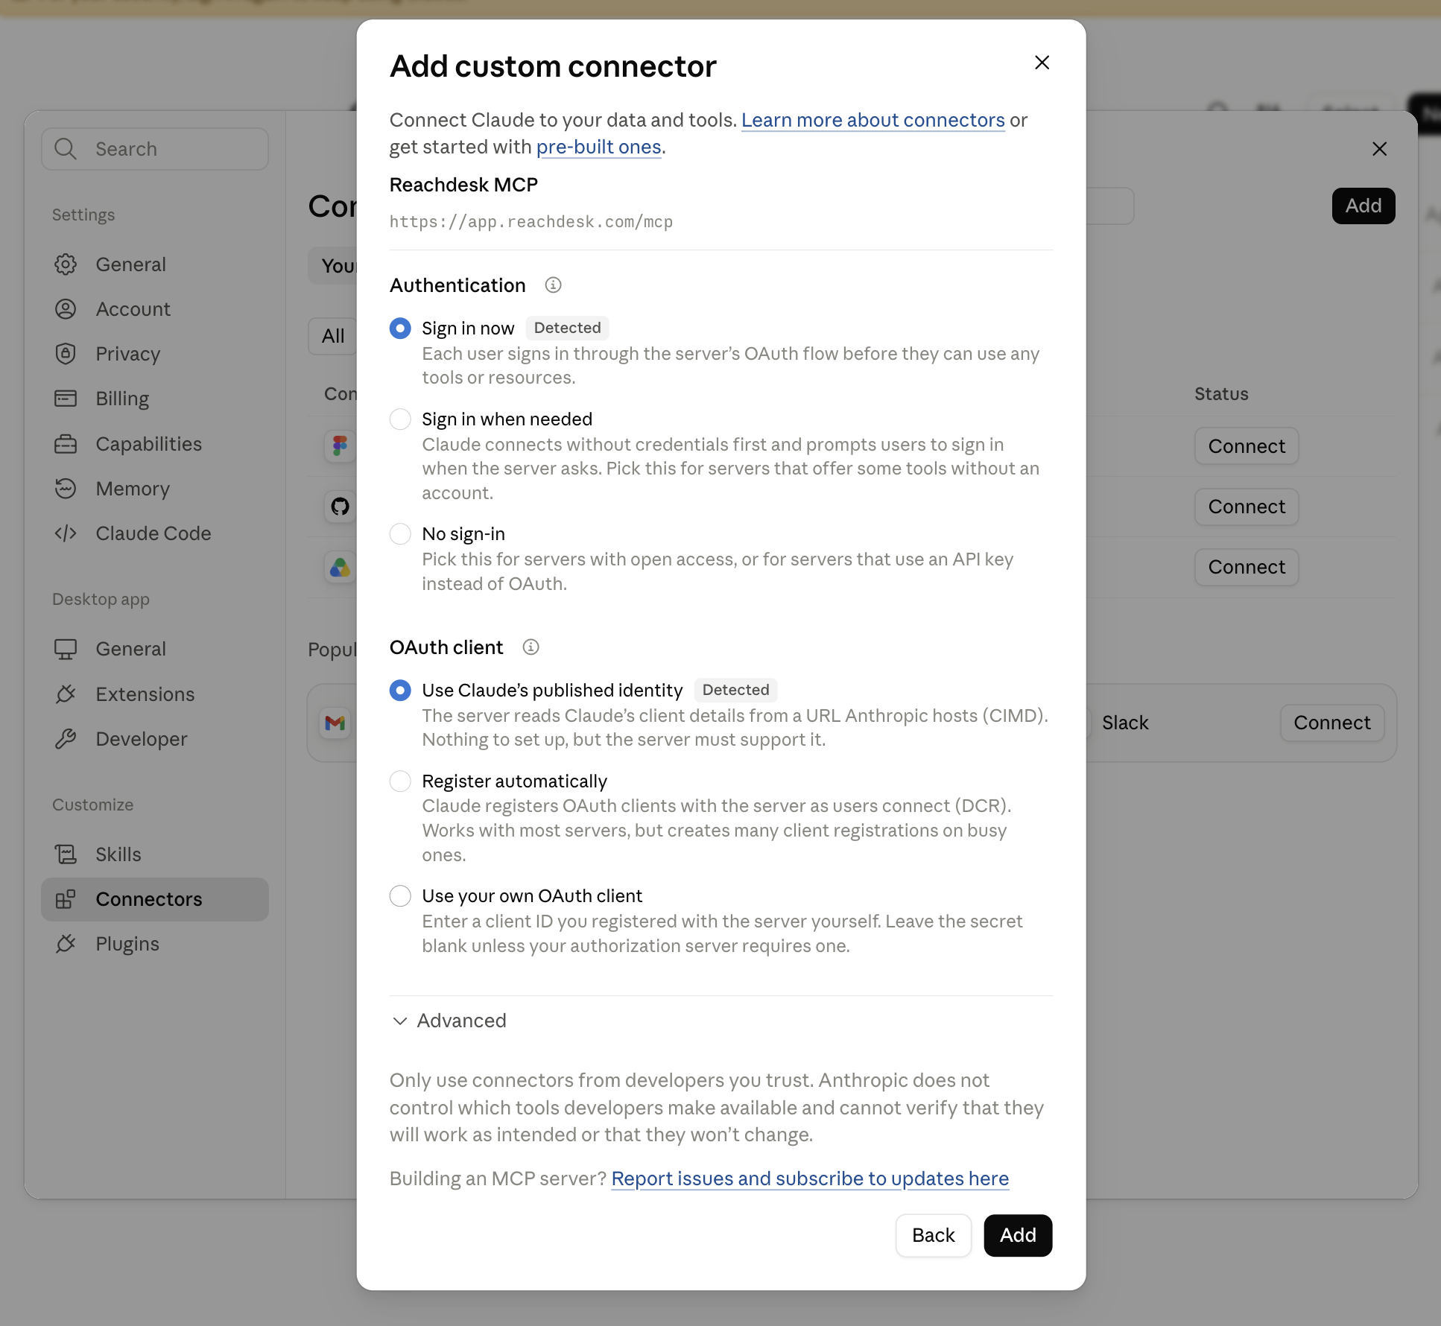Click the black Add button in dialog
This screenshot has height=1326, width=1441.
pos(1018,1235)
